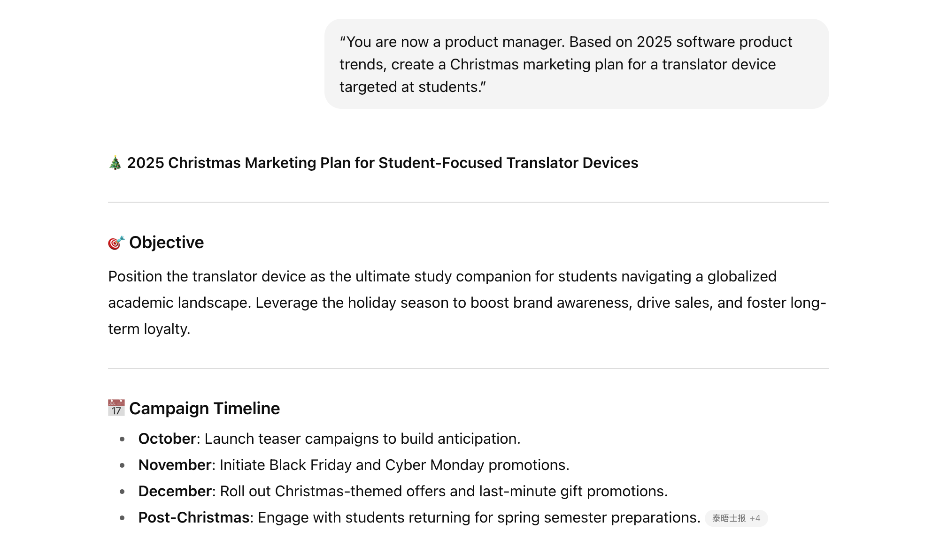Click the Objective section heading
Image resolution: width=940 pixels, height=546 pixels.
[x=166, y=243]
